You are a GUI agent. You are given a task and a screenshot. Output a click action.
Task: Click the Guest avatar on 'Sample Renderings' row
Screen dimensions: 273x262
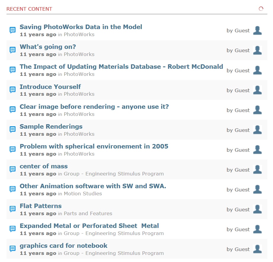(257, 130)
